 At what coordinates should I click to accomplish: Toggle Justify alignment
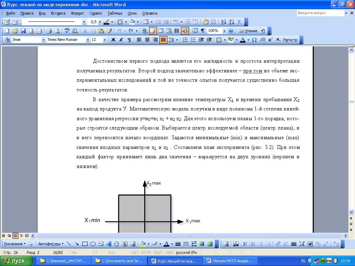click(x=163, y=40)
